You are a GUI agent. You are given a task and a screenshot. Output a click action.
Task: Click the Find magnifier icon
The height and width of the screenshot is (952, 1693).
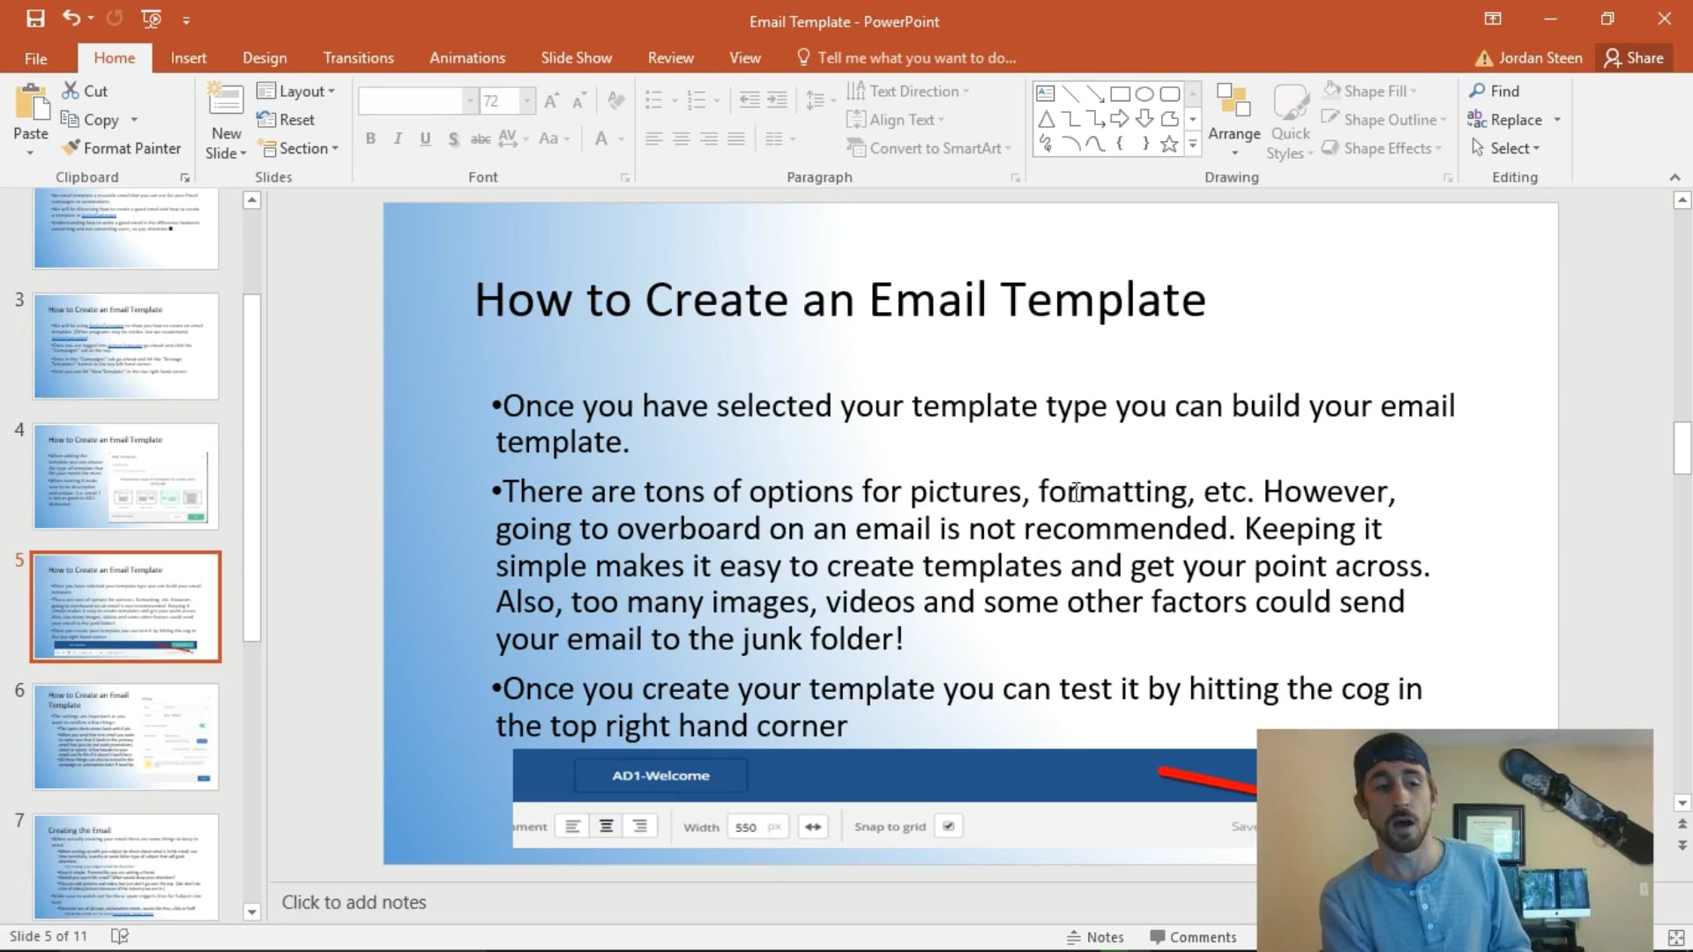(1477, 91)
